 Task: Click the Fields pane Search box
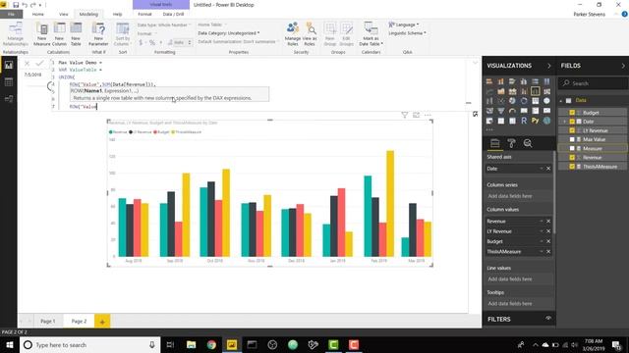click(593, 83)
